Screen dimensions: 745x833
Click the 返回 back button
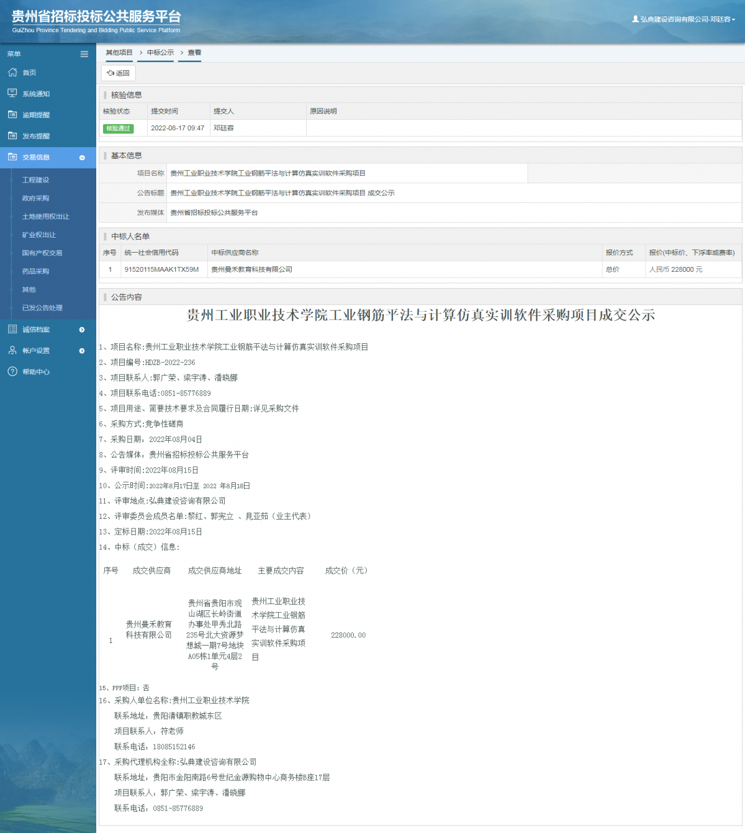point(118,73)
